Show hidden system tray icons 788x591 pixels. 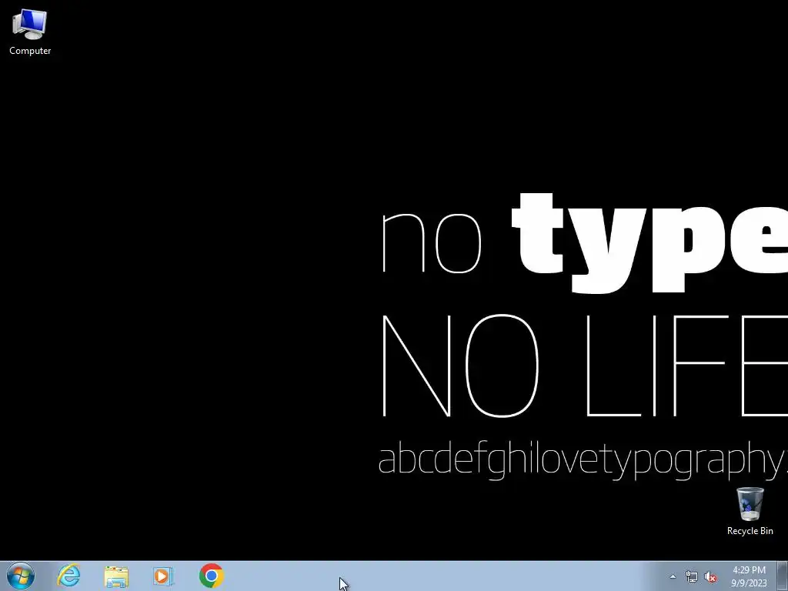[673, 576]
